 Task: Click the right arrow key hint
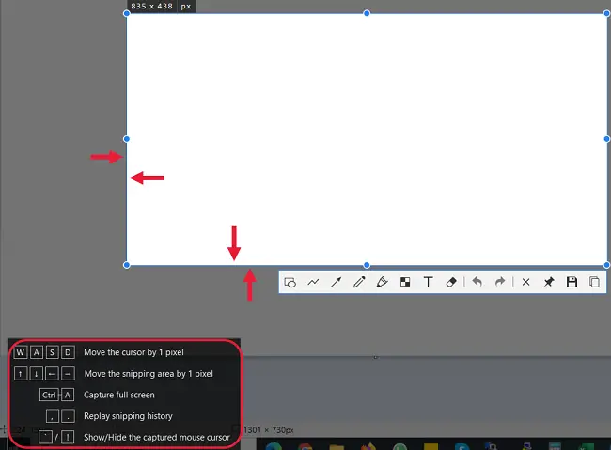[68, 374]
